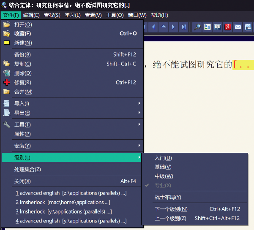Image resolution: width=254 pixels, height=230 pixels.
Task: Open the 查看(V) menu
Action: pos(93,15)
